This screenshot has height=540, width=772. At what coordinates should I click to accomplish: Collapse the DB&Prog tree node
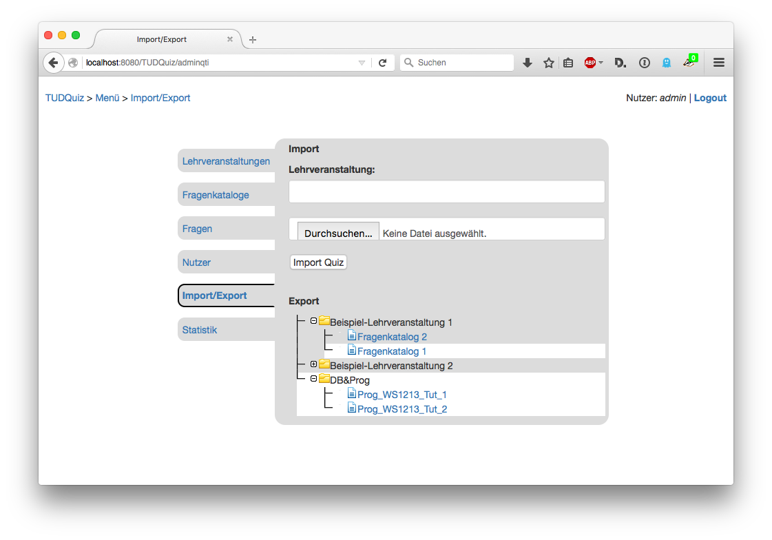pos(313,379)
